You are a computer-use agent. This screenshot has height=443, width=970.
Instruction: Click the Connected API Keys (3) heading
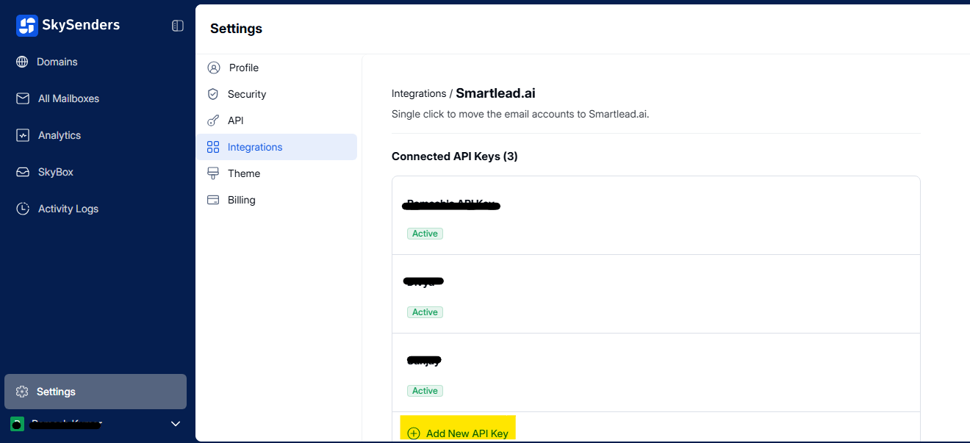click(x=455, y=156)
